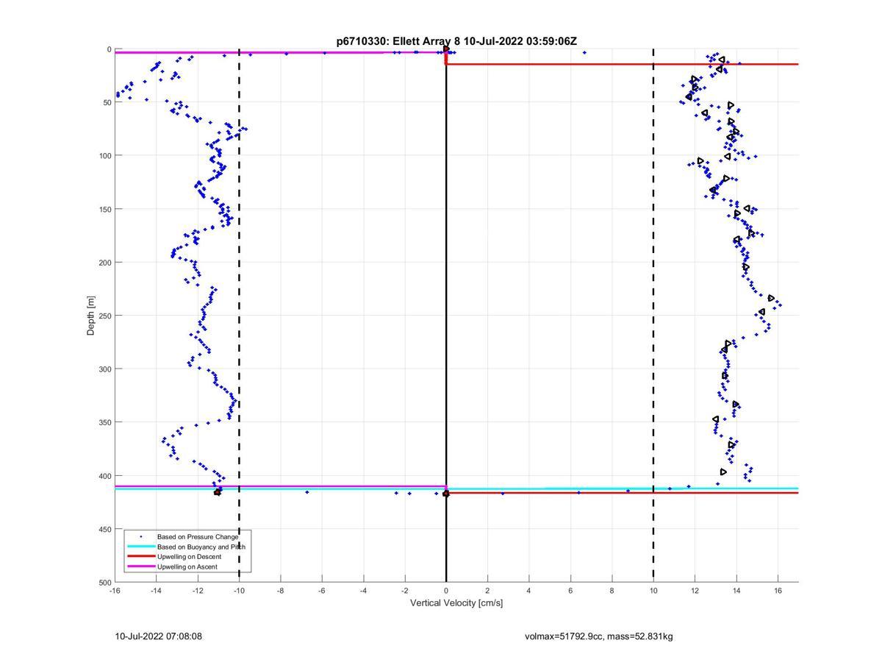Click x-axis tick label '-10'
The height and width of the screenshot is (654, 882).
(x=239, y=590)
